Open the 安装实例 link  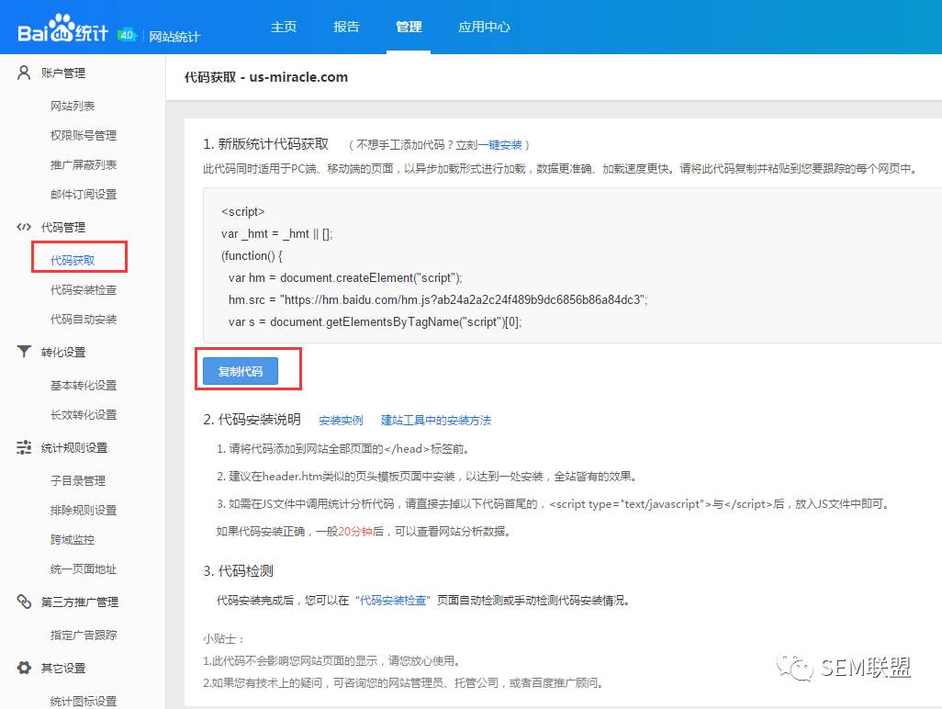(341, 420)
